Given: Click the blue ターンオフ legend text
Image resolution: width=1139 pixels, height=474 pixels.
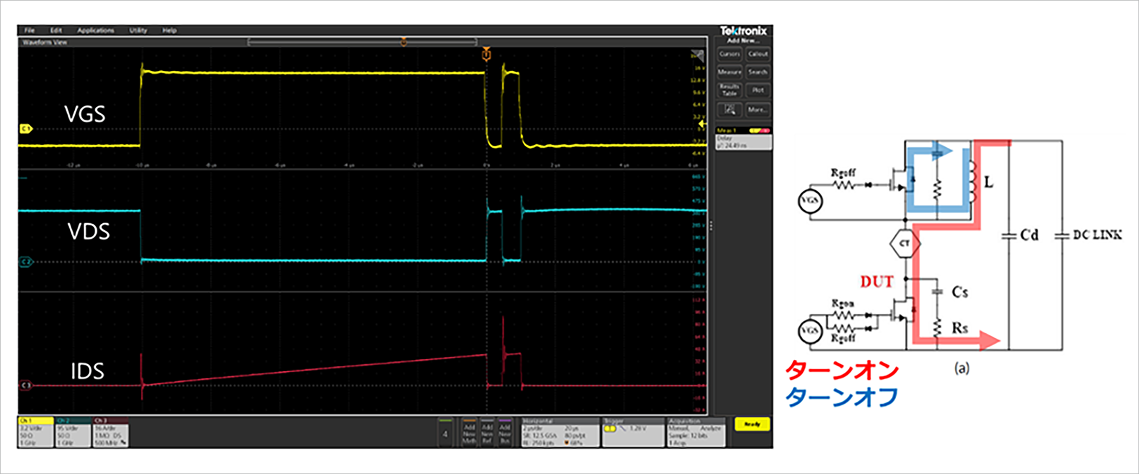Looking at the screenshot, I should point(842,397).
